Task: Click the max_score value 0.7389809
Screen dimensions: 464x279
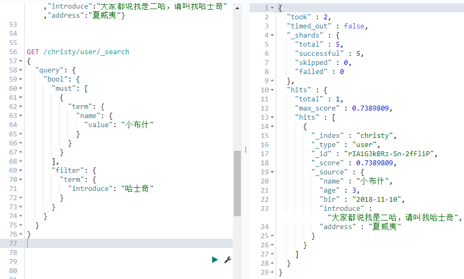Action: pyautogui.click(x=370, y=108)
